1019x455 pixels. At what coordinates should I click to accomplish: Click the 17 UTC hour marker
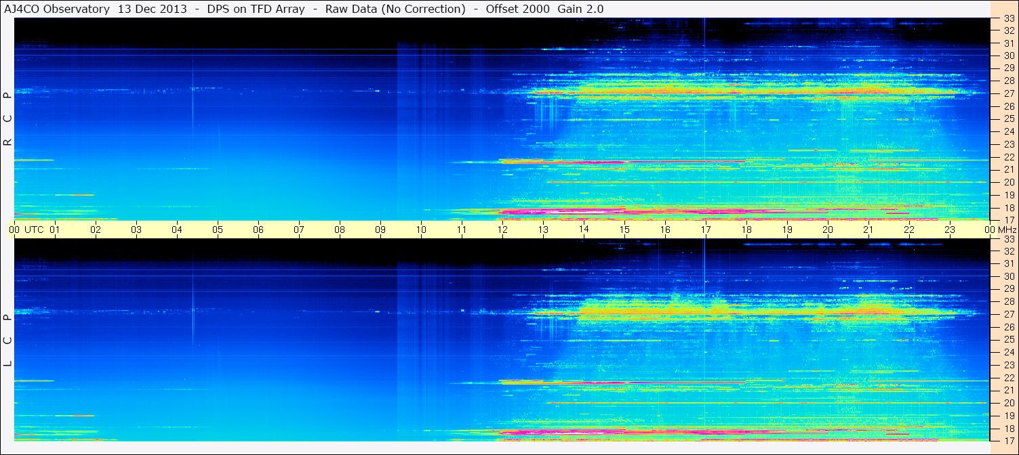[706, 230]
